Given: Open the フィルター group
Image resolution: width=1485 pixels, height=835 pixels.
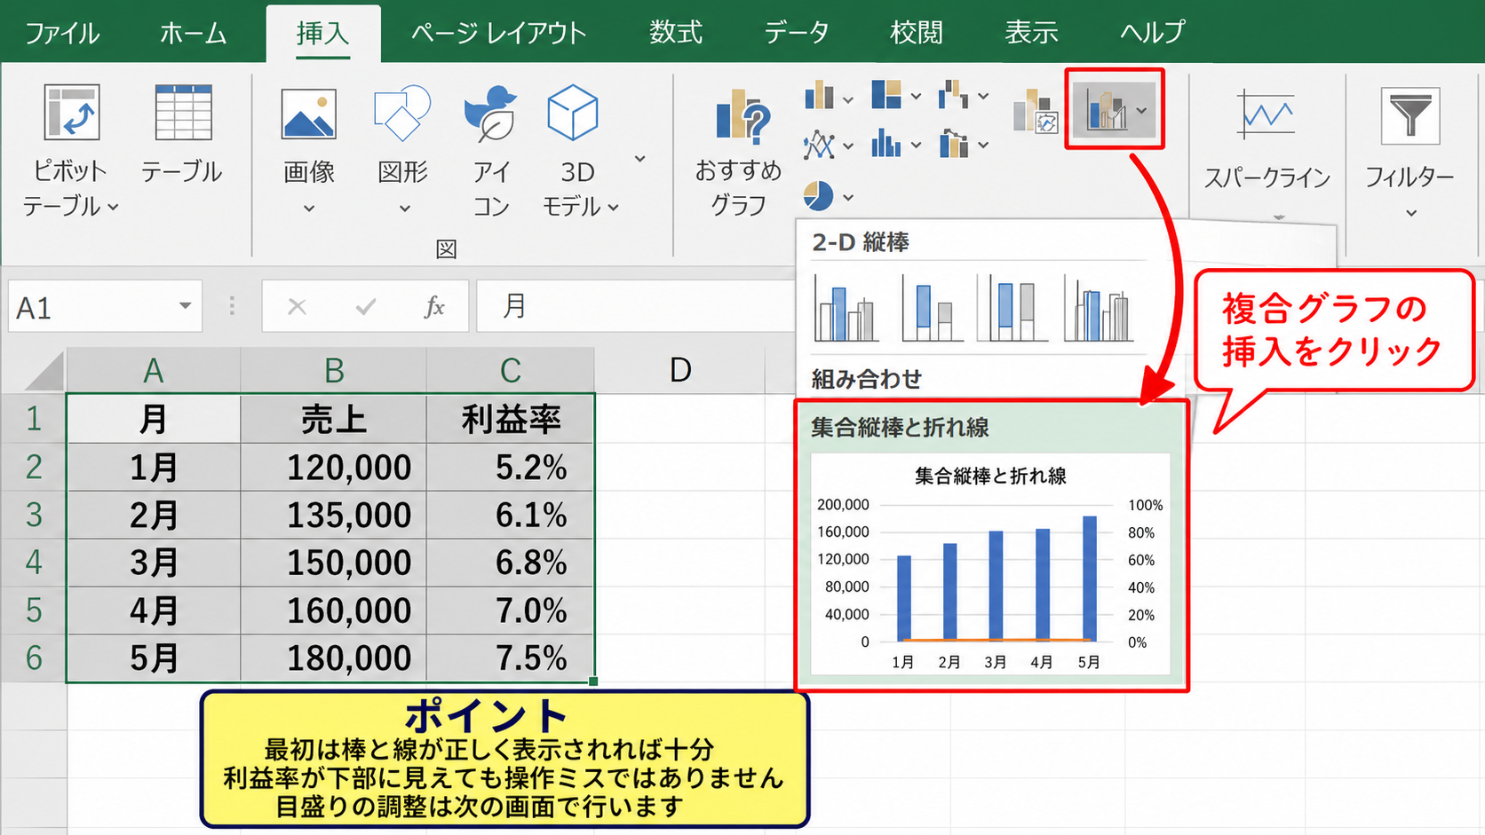Looking at the screenshot, I should click(x=1410, y=151).
